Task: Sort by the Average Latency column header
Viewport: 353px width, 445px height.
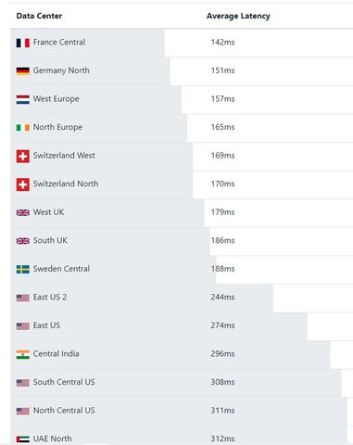Action: coord(238,16)
